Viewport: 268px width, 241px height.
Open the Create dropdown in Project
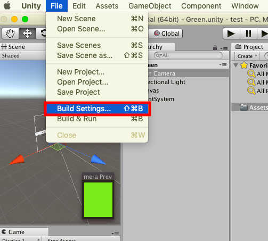tap(247, 56)
